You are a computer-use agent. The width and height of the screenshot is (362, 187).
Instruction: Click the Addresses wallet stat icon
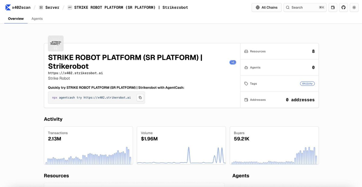[x=246, y=100]
